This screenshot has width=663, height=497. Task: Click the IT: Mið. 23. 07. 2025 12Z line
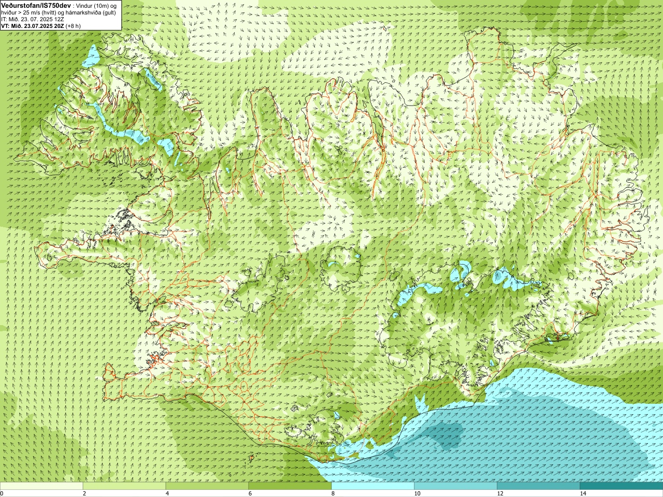click(x=33, y=19)
